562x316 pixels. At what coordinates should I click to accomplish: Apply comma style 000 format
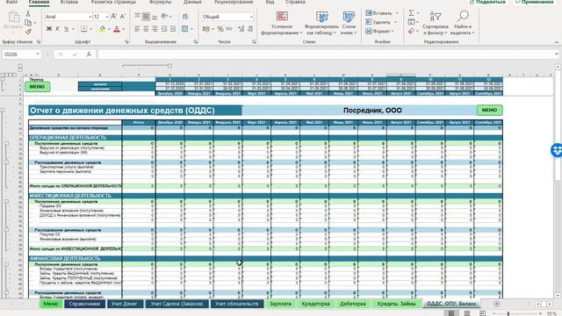tap(229, 29)
